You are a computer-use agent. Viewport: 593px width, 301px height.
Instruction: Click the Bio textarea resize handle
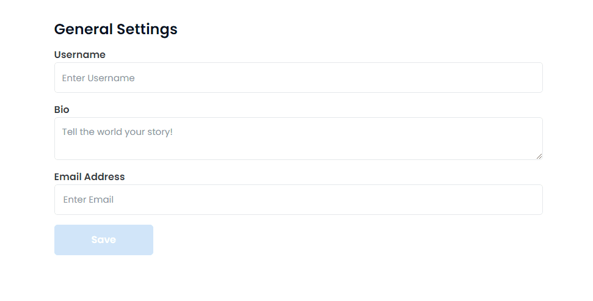[539, 156]
